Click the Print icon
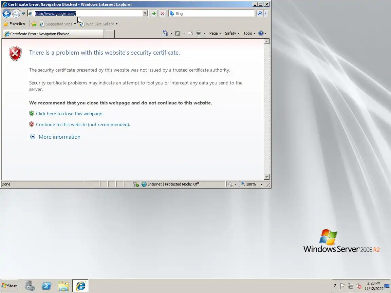 (x=199, y=33)
